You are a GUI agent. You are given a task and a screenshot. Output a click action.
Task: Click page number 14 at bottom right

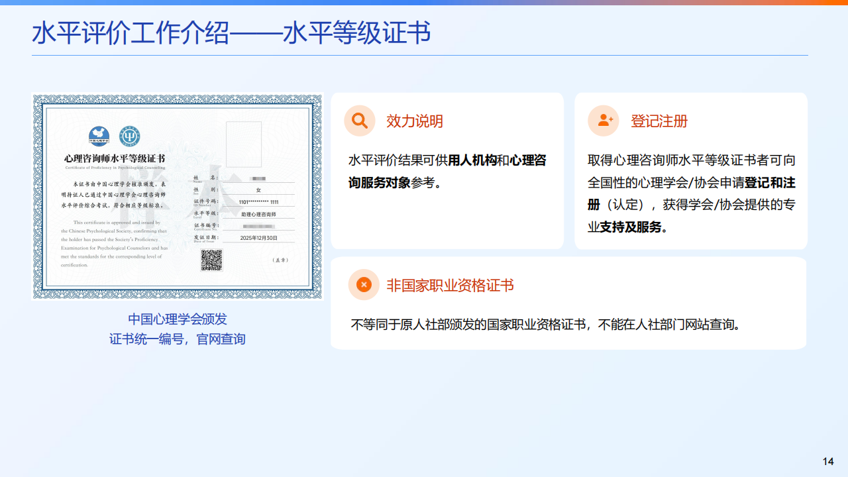click(829, 460)
